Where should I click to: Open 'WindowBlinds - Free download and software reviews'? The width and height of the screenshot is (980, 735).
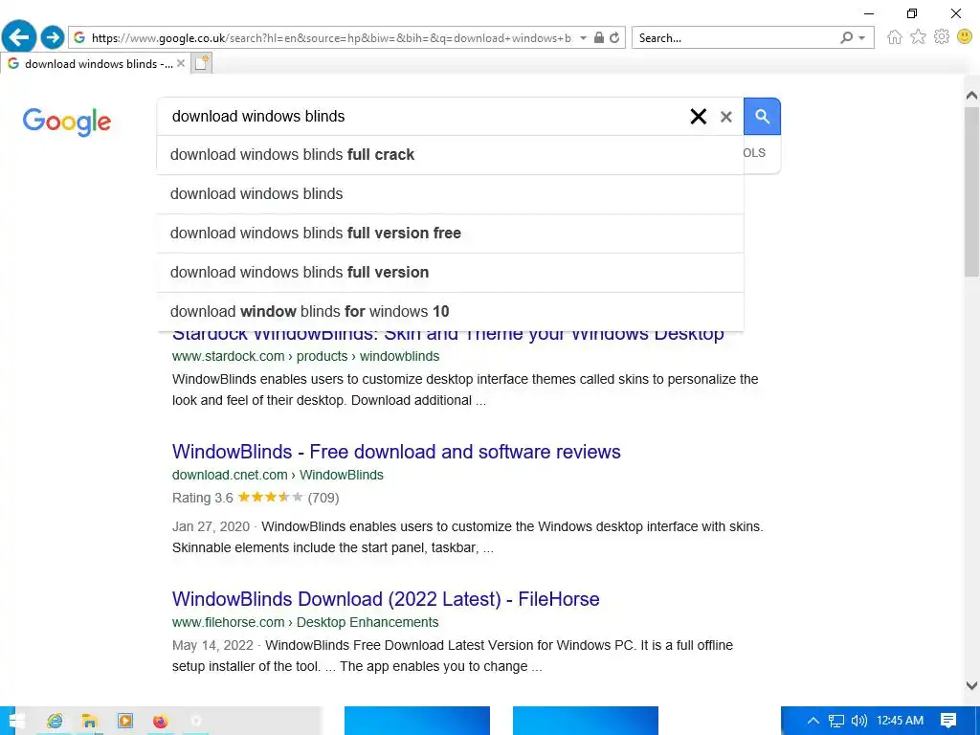pyautogui.click(x=396, y=452)
